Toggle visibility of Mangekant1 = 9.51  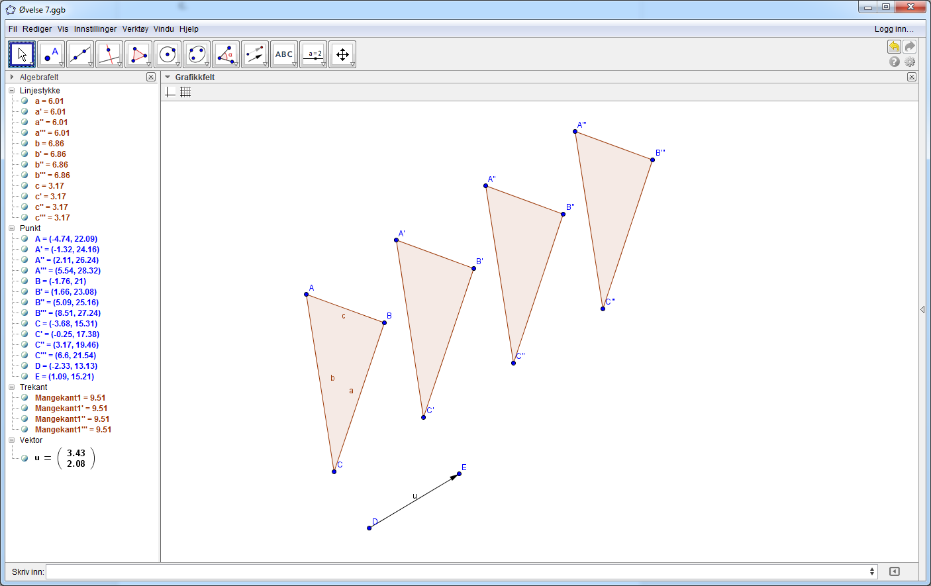pyautogui.click(x=24, y=398)
